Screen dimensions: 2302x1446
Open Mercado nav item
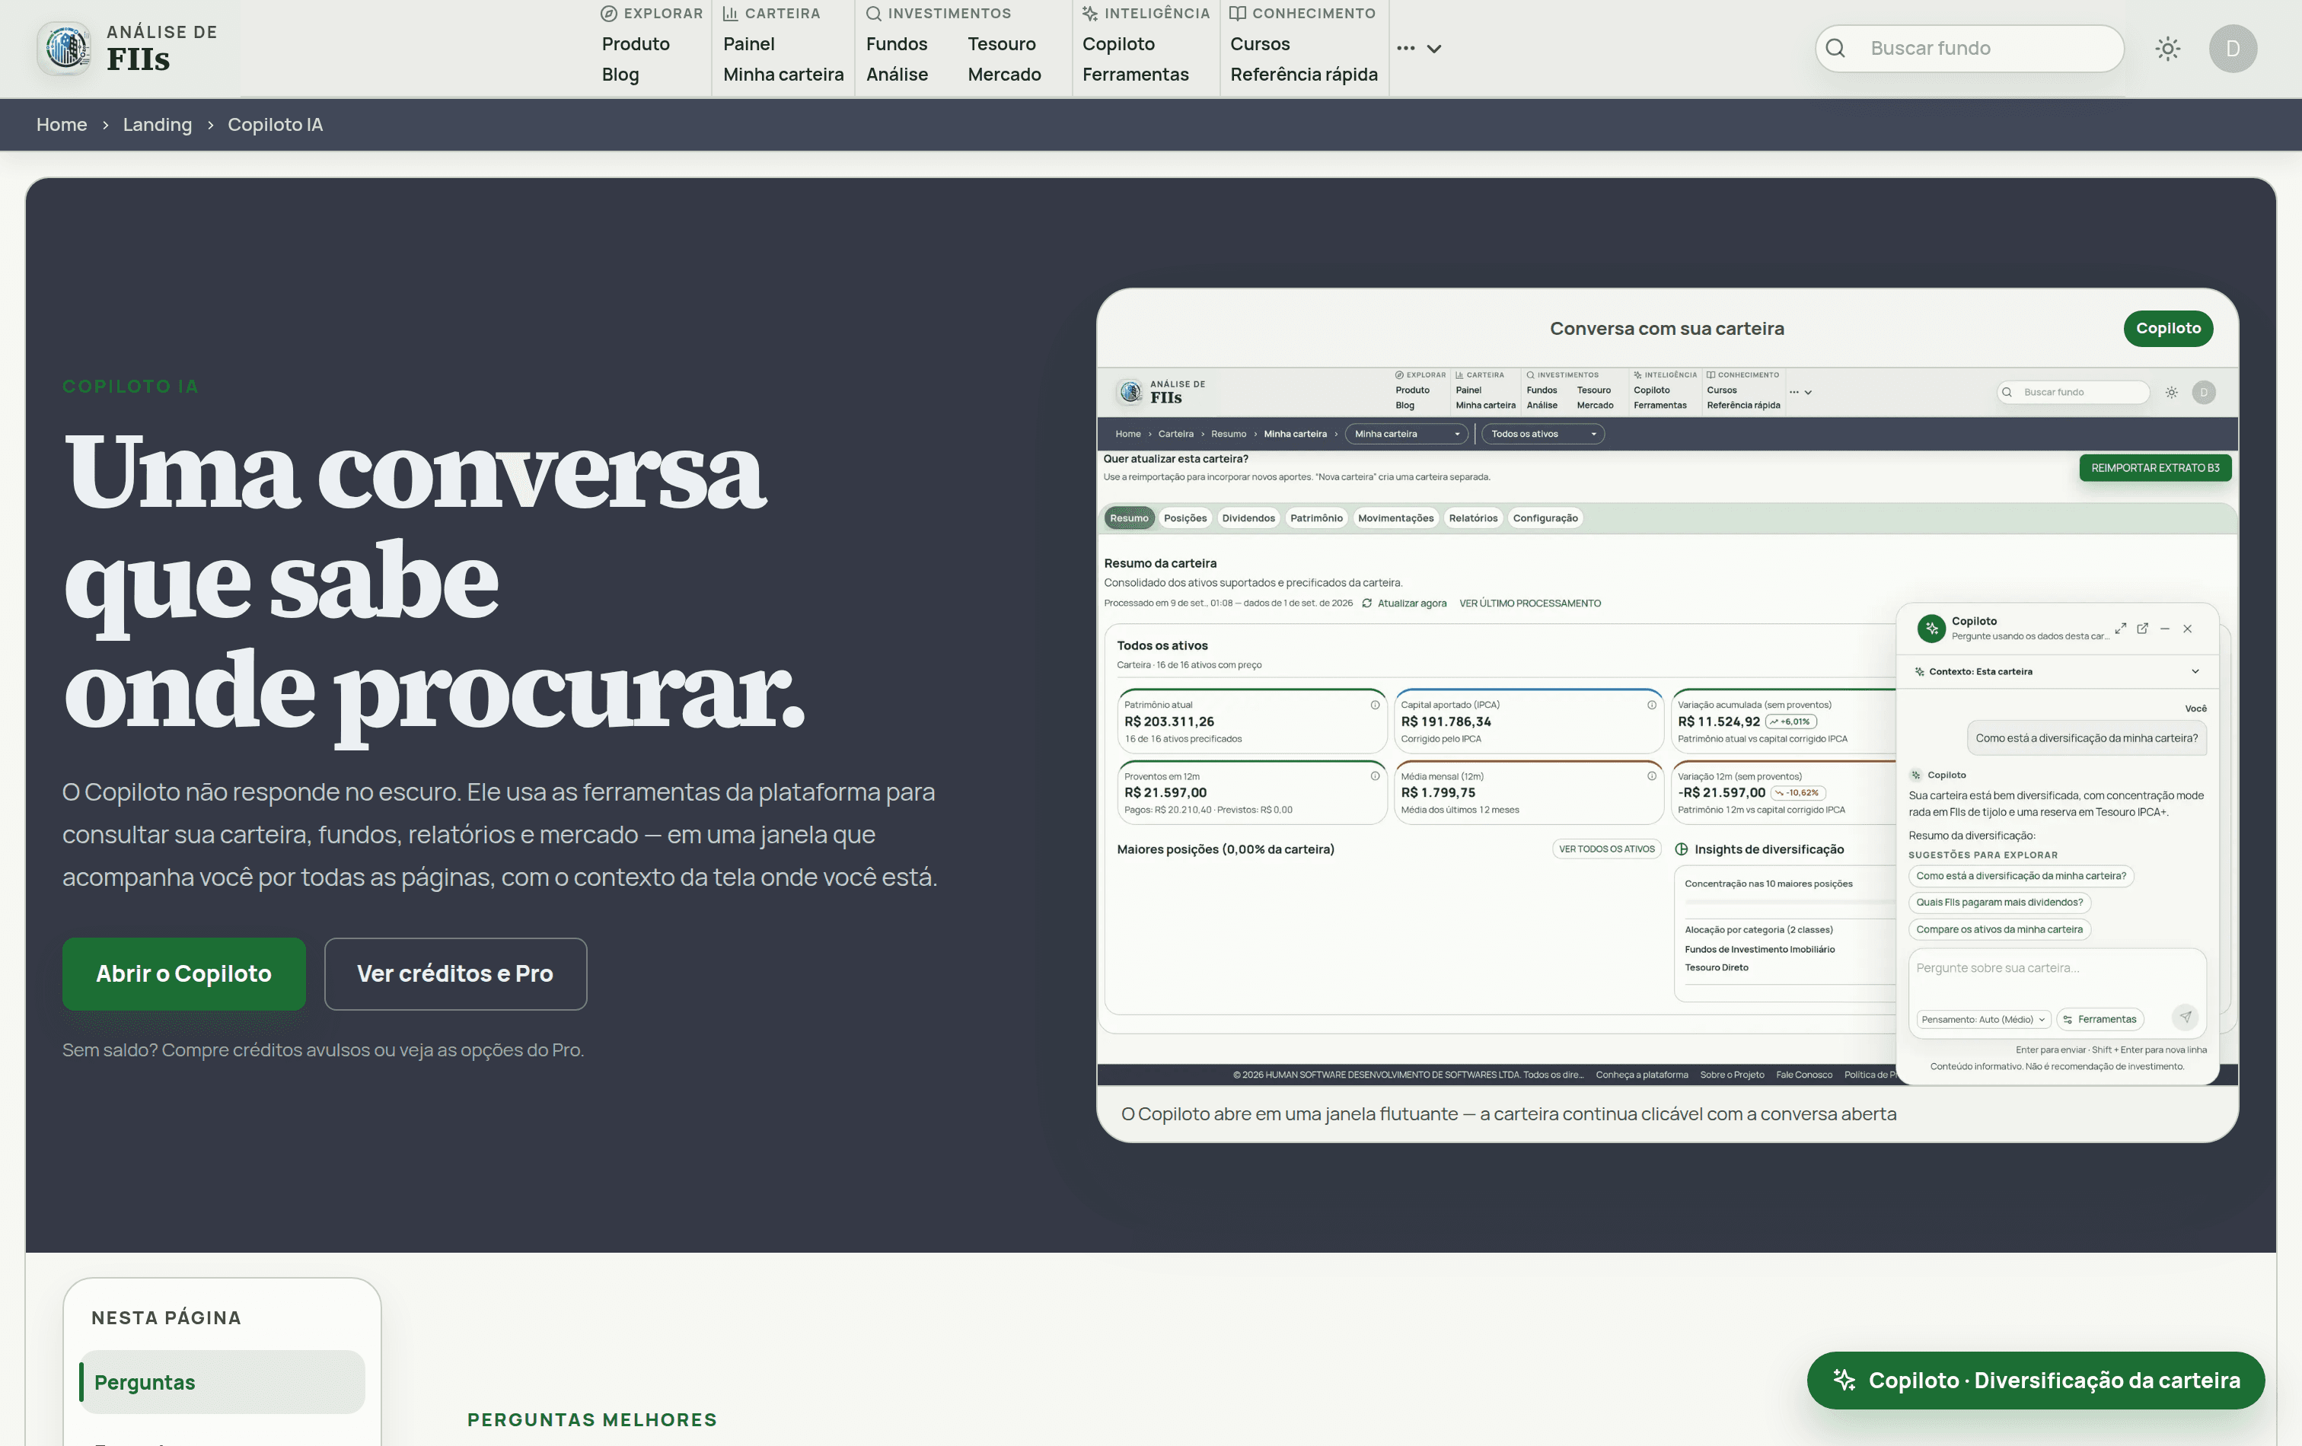(1004, 75)
